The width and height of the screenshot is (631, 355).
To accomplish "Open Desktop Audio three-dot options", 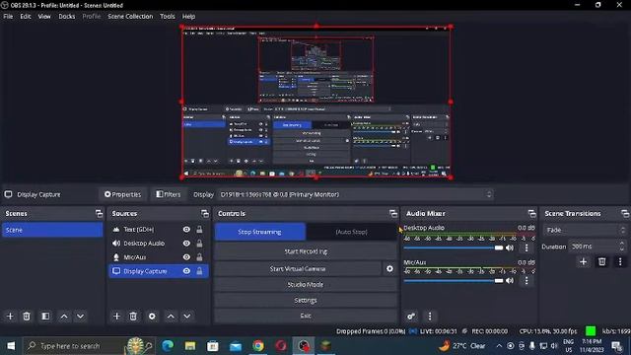I will coord(526,248).
